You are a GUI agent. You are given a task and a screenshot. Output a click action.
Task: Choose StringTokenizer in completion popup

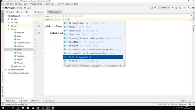click(x=93, y=23)
